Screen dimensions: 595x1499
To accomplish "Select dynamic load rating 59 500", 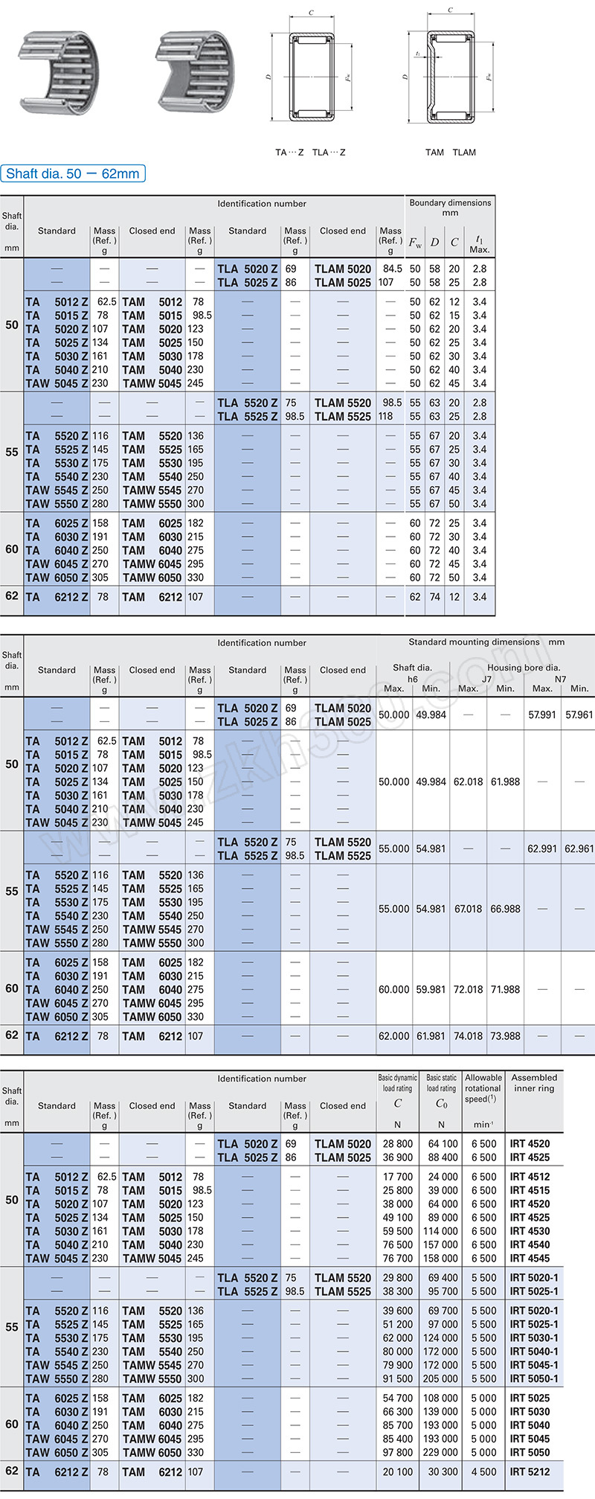I will tap(398, 1231).
